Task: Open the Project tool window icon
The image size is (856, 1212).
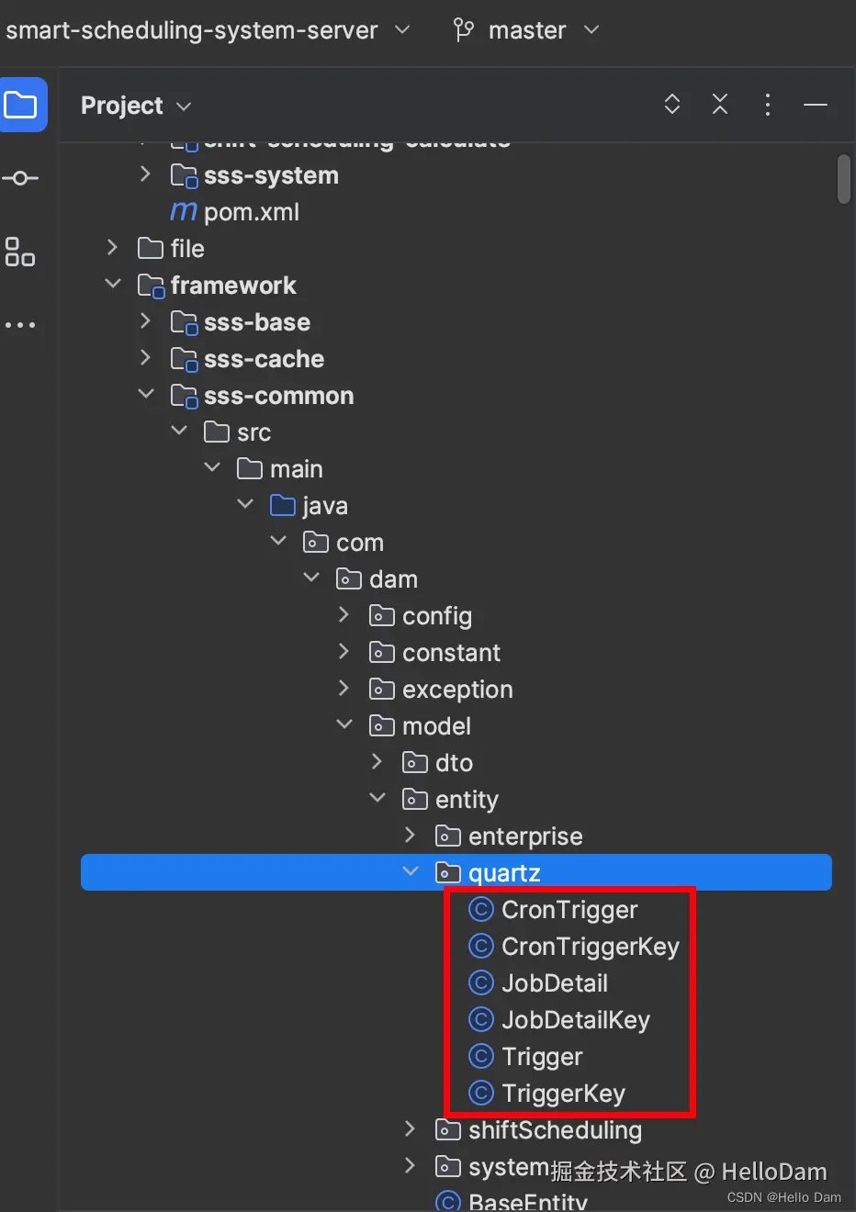Action: pos(21,105)
